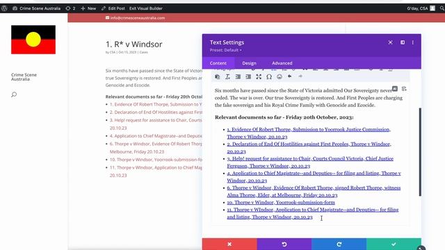Viewport: 445px width, 250px height.
Task: Open Crime Scene Australia dashboard link
Action: tap(37, 8)
